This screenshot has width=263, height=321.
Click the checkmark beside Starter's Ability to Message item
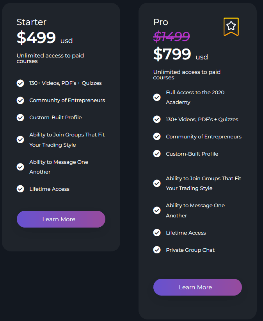pyautogui.click(x=20, y=167)
